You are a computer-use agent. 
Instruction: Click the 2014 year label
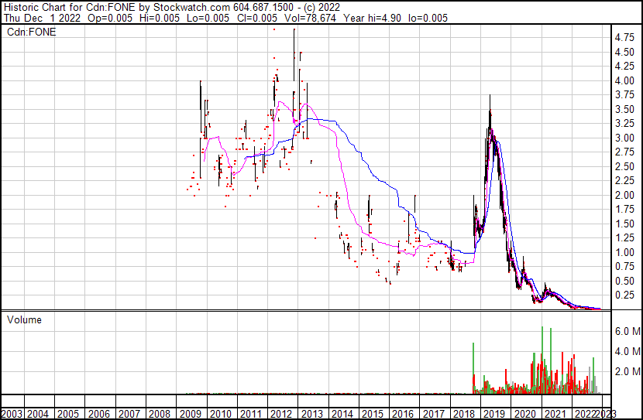342,414
